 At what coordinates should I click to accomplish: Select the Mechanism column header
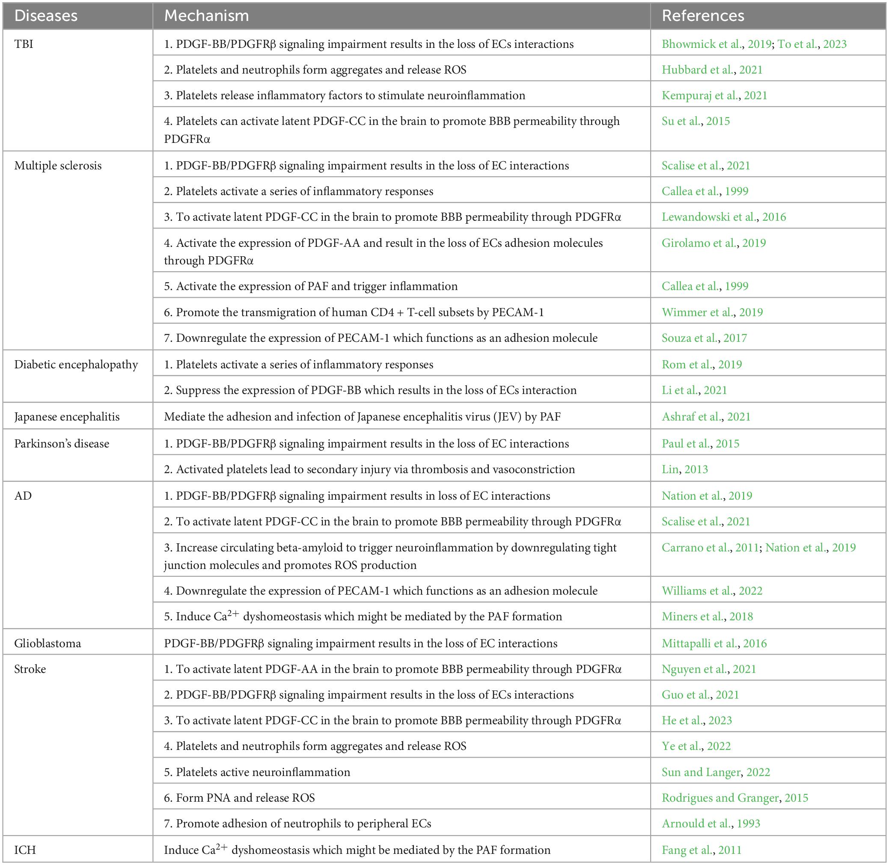pyautogui.click(x=401, y=16)
